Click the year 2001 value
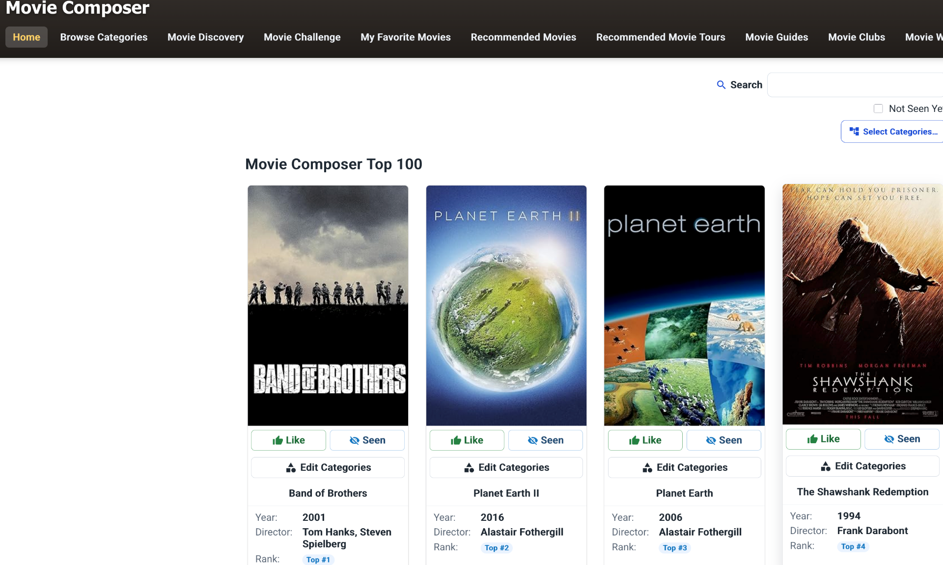943x565 pixels. pyautogui.click(x=314, y=517)
